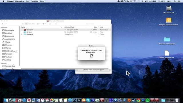Image resolution: width=183 pixels, height=103 pixels.
Task: Open Spotify from the Dock
Action: [148, 100]
